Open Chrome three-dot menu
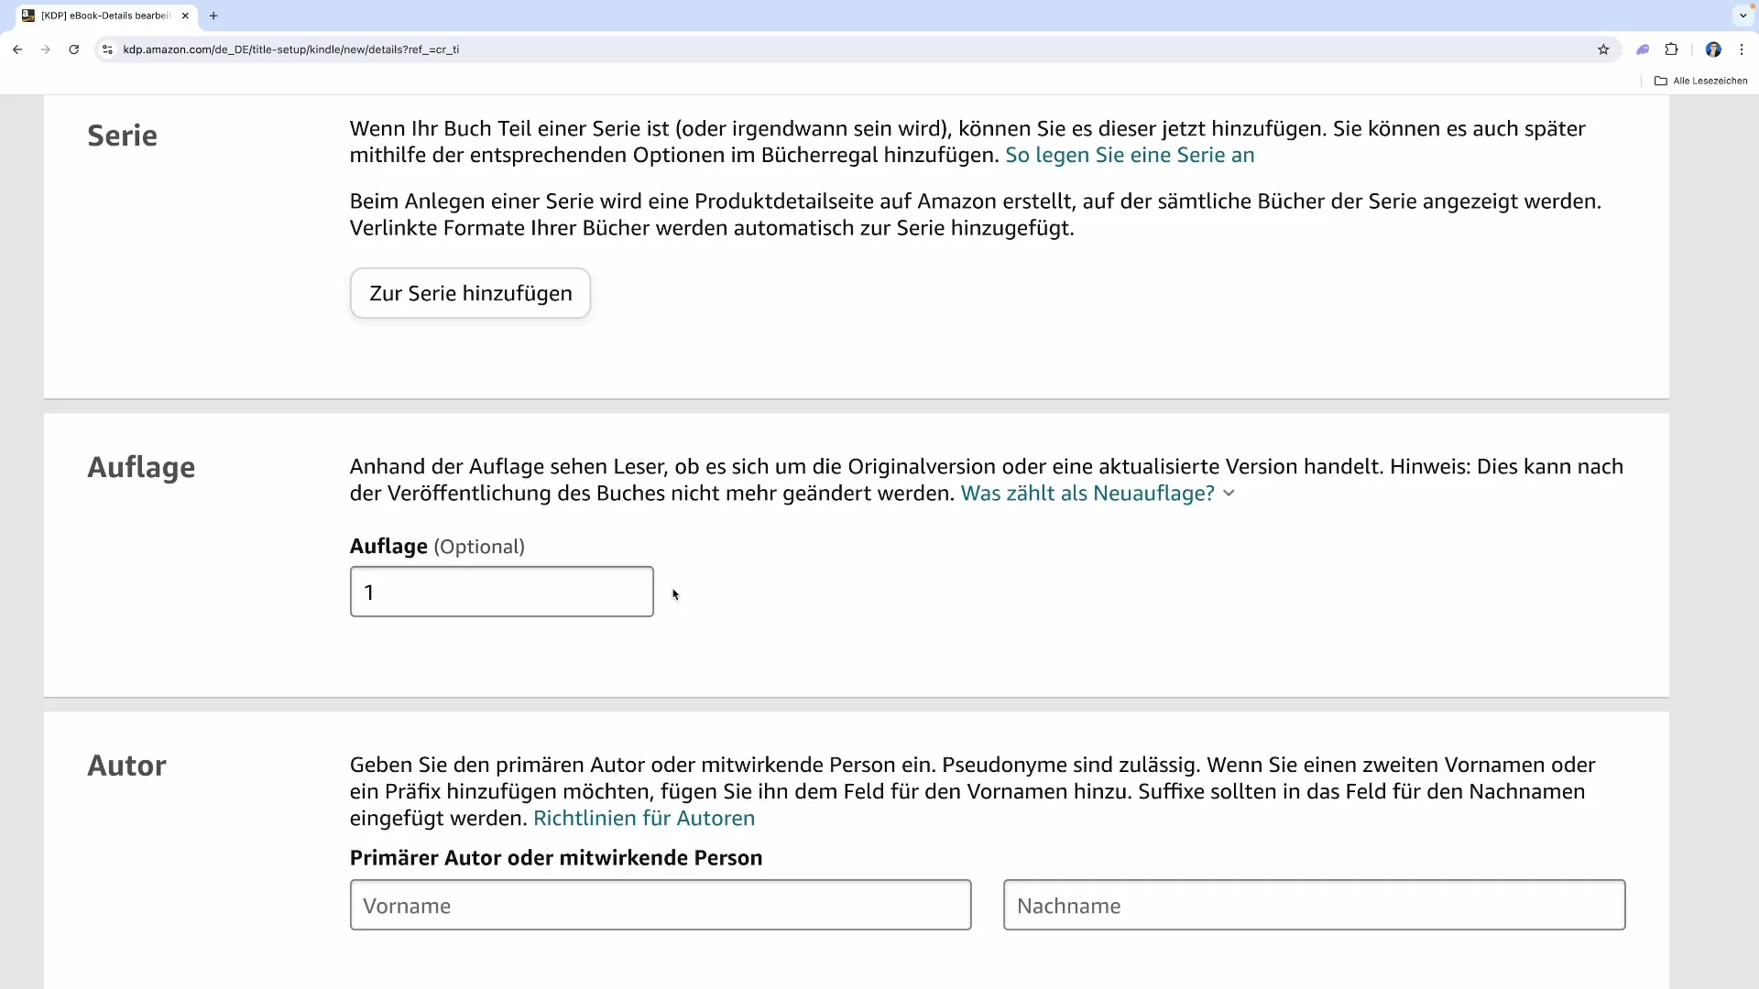The width and height of the screenshot is (1759, 989). coord(1742,49)
